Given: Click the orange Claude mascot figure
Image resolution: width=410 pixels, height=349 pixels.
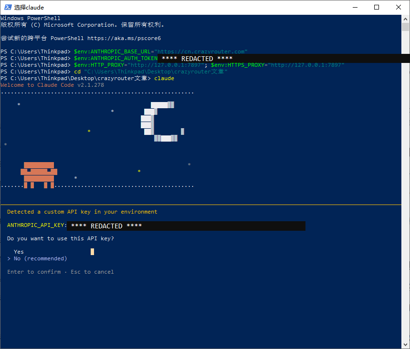Looking at the screenshot, I should pyautogui.click(x=39, y=175).
